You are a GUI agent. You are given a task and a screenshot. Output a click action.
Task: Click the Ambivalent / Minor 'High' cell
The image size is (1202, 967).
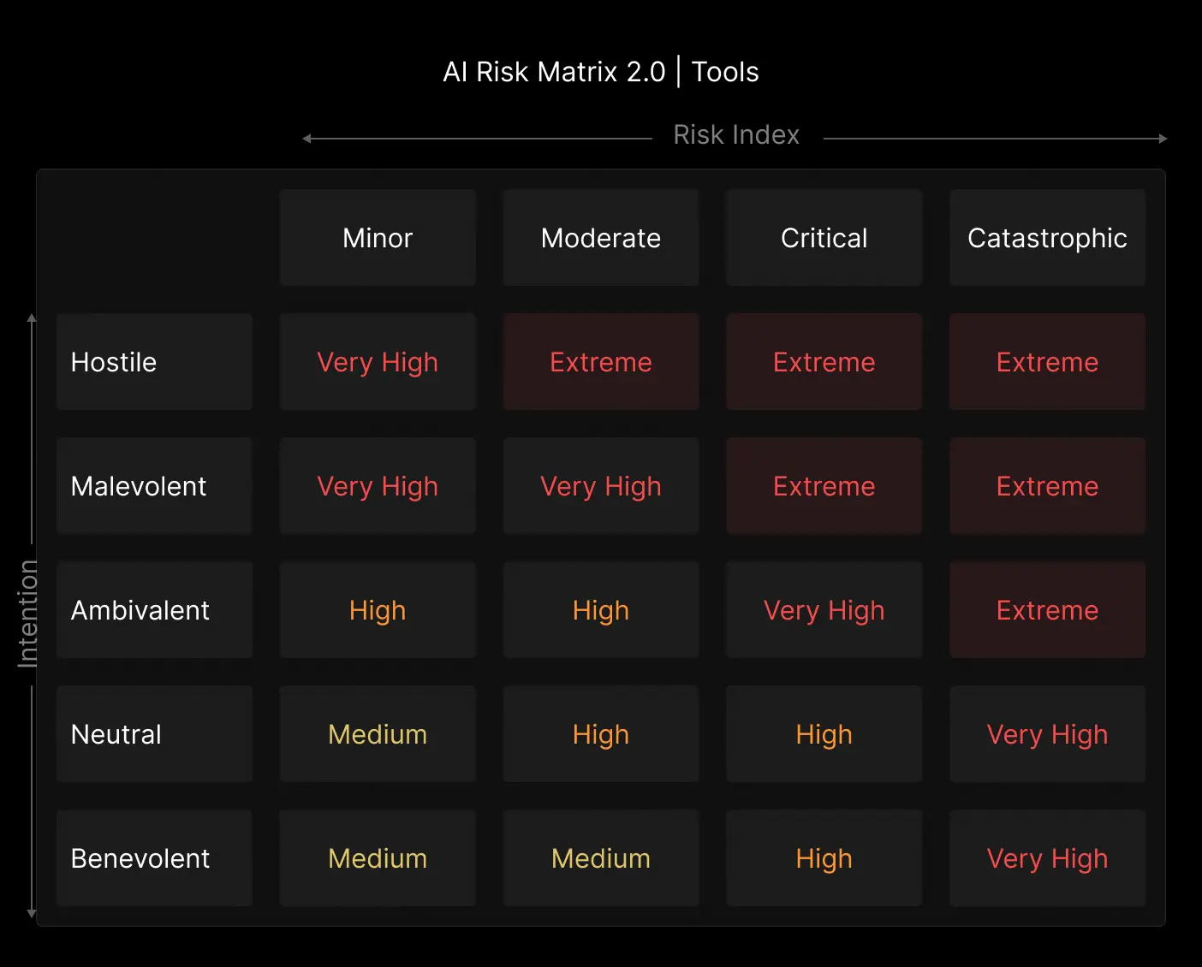(x=378, y=610)
